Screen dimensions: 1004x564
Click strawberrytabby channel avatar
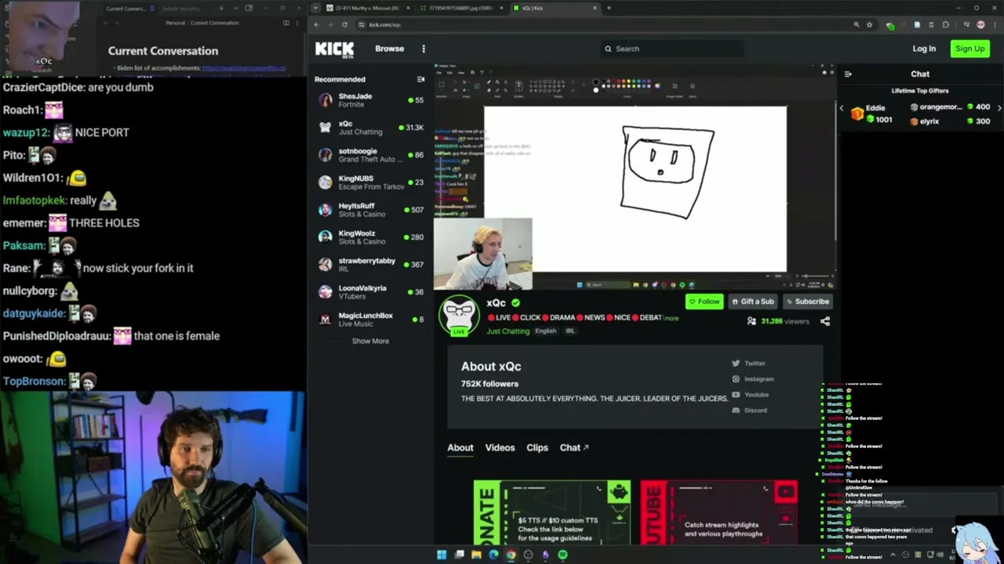[x=326, y=265]
